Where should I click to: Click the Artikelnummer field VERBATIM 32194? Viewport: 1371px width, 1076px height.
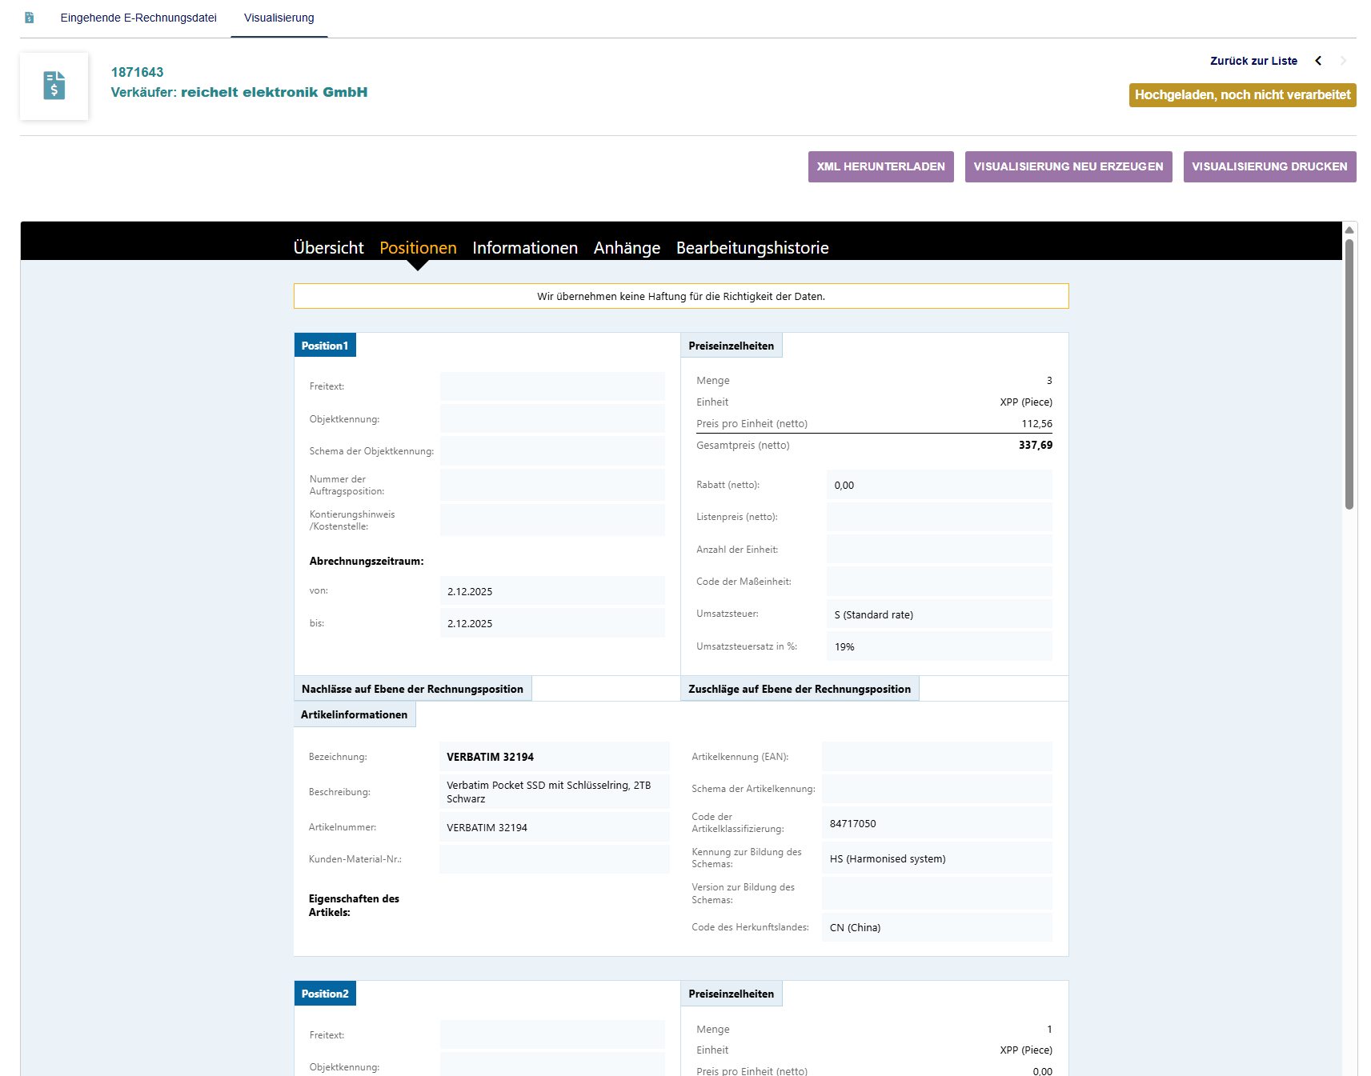(x=555, y=827)
